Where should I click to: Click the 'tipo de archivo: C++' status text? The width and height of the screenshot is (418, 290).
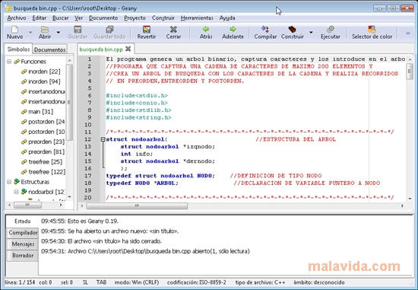[260, 282]
